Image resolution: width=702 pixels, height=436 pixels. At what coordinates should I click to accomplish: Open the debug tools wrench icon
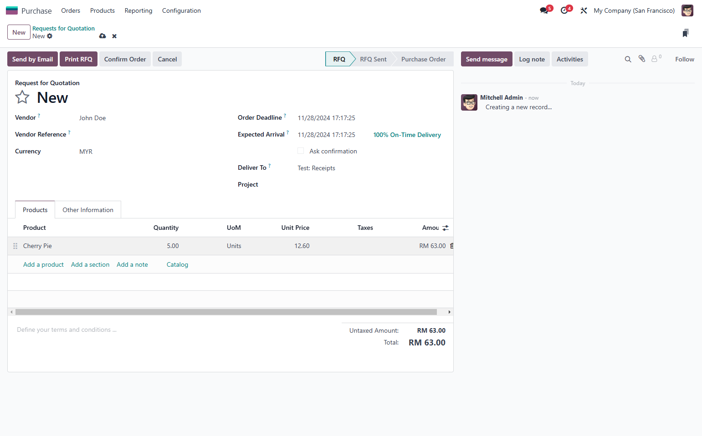(584, 10)
